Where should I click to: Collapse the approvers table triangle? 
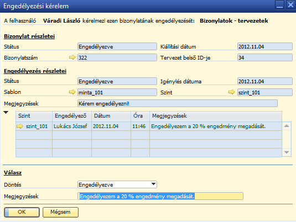click(x=6, y=113)
